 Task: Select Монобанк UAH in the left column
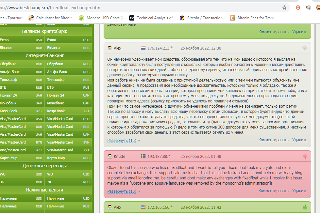coord(22,103)
